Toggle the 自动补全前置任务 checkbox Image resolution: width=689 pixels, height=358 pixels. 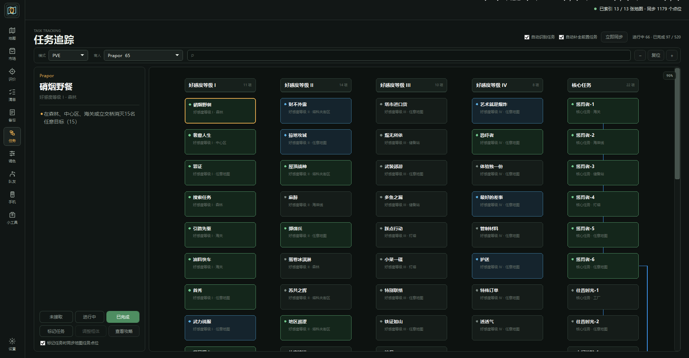coord(561,37)
